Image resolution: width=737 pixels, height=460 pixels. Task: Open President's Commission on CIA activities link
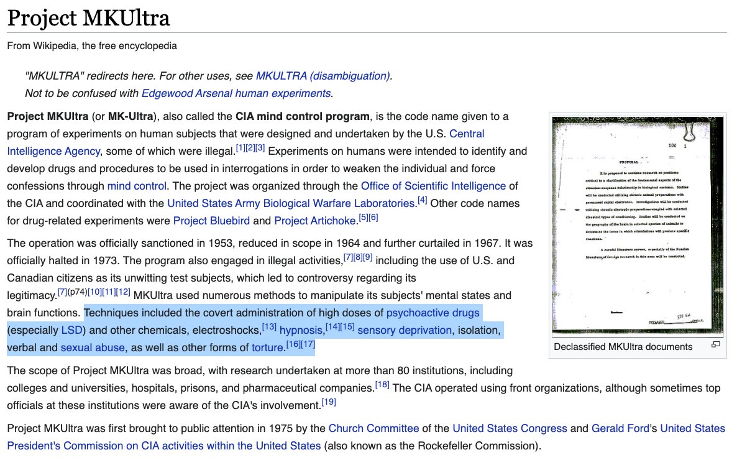164,446
